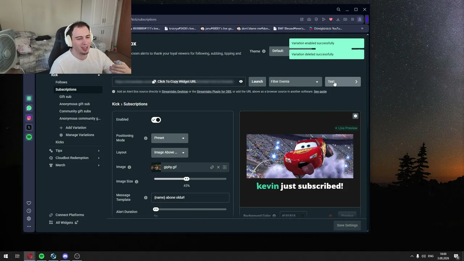Click To Copy Widget URL field
464x261 pixels.
click(x=179, y=82)
